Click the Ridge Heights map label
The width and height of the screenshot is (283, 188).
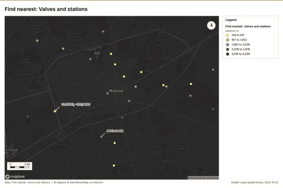pyautogui.click(x=139, y=136)
